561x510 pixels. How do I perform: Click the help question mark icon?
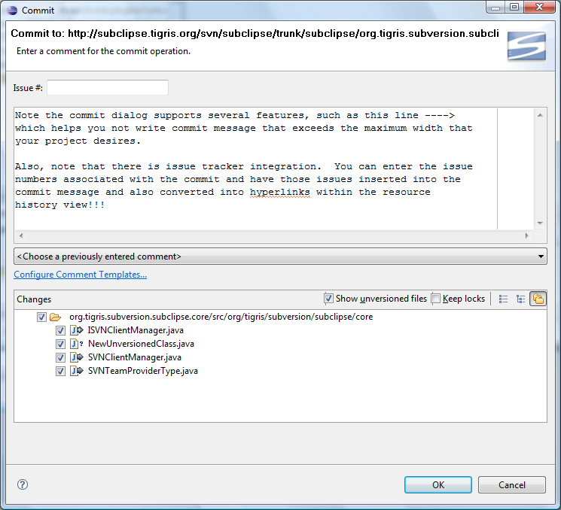(x=22, y=485)
